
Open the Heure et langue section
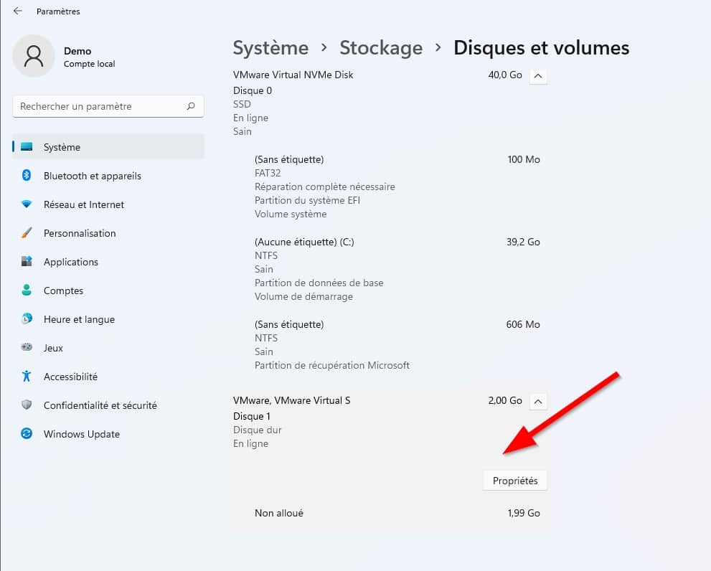coord(79,319)
